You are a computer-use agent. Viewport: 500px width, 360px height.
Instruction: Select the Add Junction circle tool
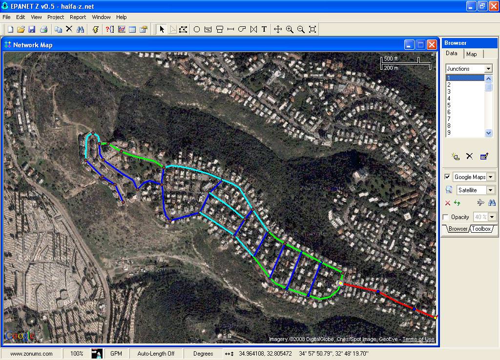pyautogui.click(x=197, y=30)
